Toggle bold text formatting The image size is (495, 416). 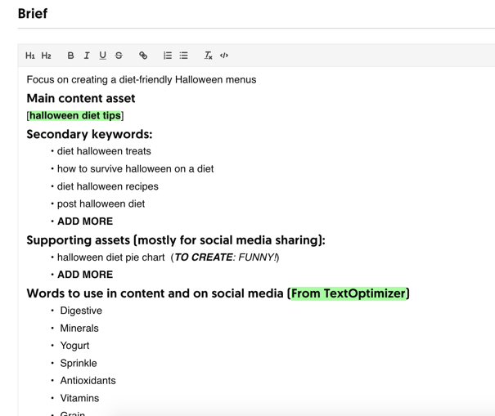pos(70,56)
